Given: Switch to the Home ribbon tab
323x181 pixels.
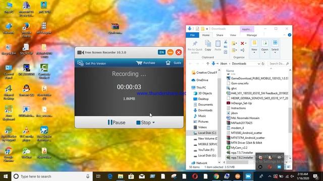Looking at the screenshot, I should [x=206, y=35].
